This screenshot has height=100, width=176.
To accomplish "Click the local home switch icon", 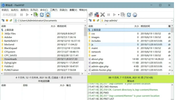I will (48, 15).
